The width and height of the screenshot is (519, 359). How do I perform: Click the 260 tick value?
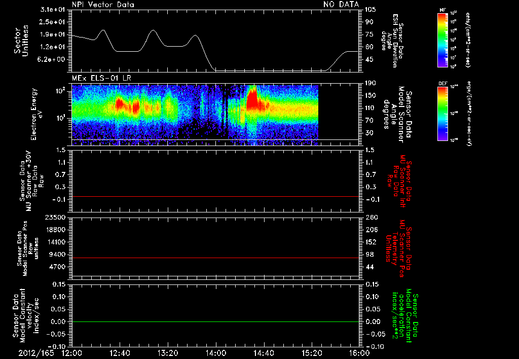(x=370, y=218)
